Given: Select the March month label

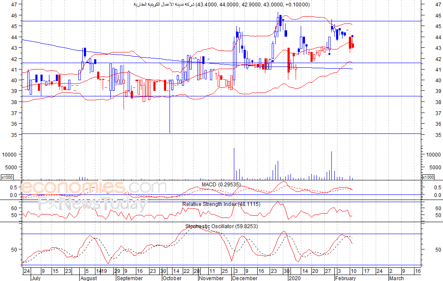Looking at the screenshot, I should [x=396, y=278].
